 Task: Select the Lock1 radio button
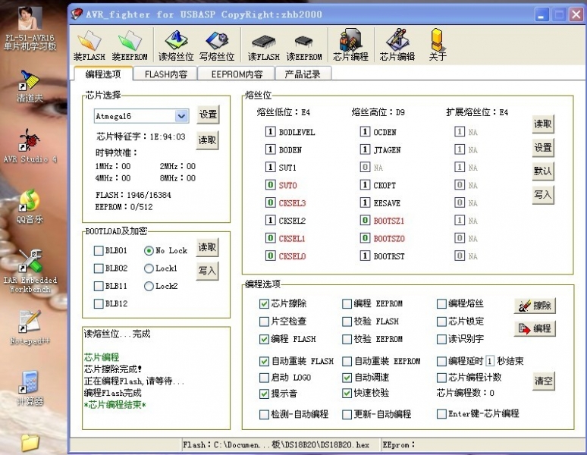pyautogui.click(x=149, y=268)
